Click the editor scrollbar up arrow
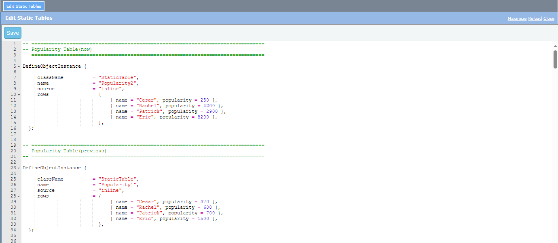 (x=555, y=46)
